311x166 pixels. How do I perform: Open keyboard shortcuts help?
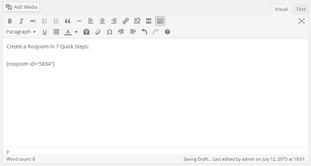coord(167,32)
